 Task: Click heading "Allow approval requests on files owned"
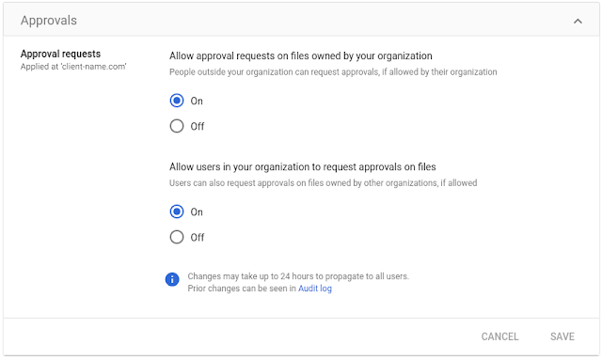tap(301, 56)
